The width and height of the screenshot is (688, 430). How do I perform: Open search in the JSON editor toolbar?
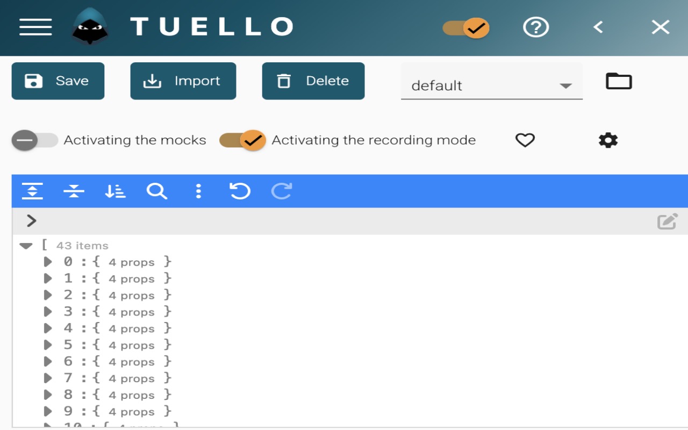[x=156, y=191]
